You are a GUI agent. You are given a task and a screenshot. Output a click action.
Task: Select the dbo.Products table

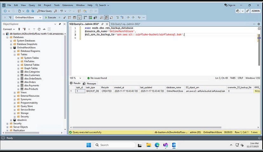(31, 89)
